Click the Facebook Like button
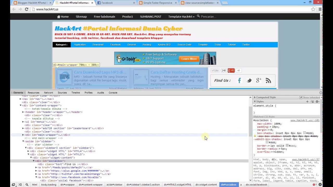Image resolution: width=333 pixels, height=187 pixels. tap(215, 70)
